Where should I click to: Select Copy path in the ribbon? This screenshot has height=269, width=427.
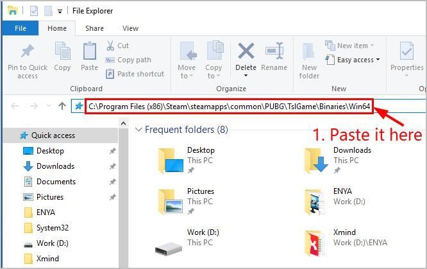[x=128, y=60]
